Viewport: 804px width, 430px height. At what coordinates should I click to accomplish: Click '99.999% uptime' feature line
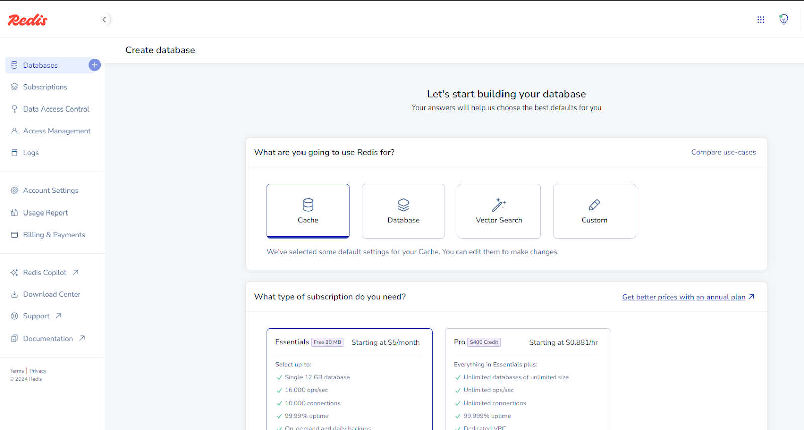coord(487,416)
